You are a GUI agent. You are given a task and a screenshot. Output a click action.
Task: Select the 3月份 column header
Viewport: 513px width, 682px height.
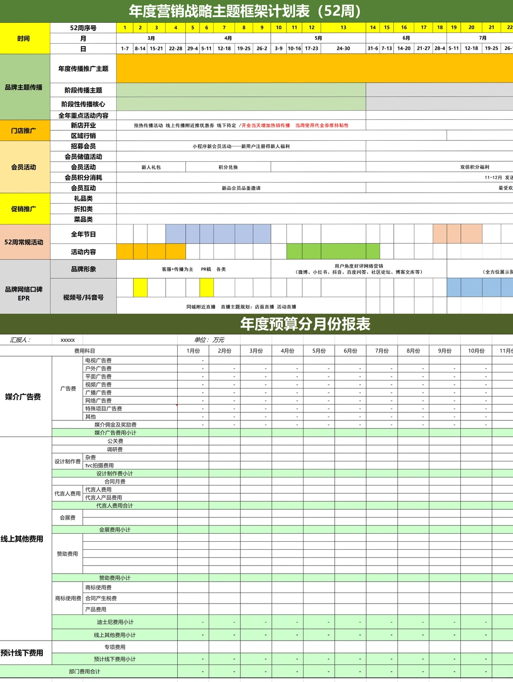click(256, 351)
